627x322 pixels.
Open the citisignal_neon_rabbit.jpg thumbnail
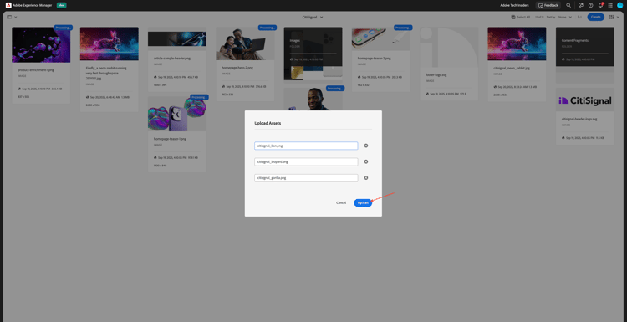(517, 43)
